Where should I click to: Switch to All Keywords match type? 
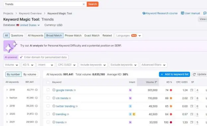[35, 35]
